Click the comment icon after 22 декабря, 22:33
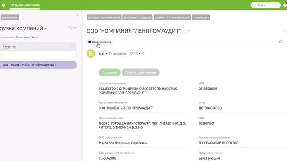The width and height of the screenshot is (287, 161). 143,54
